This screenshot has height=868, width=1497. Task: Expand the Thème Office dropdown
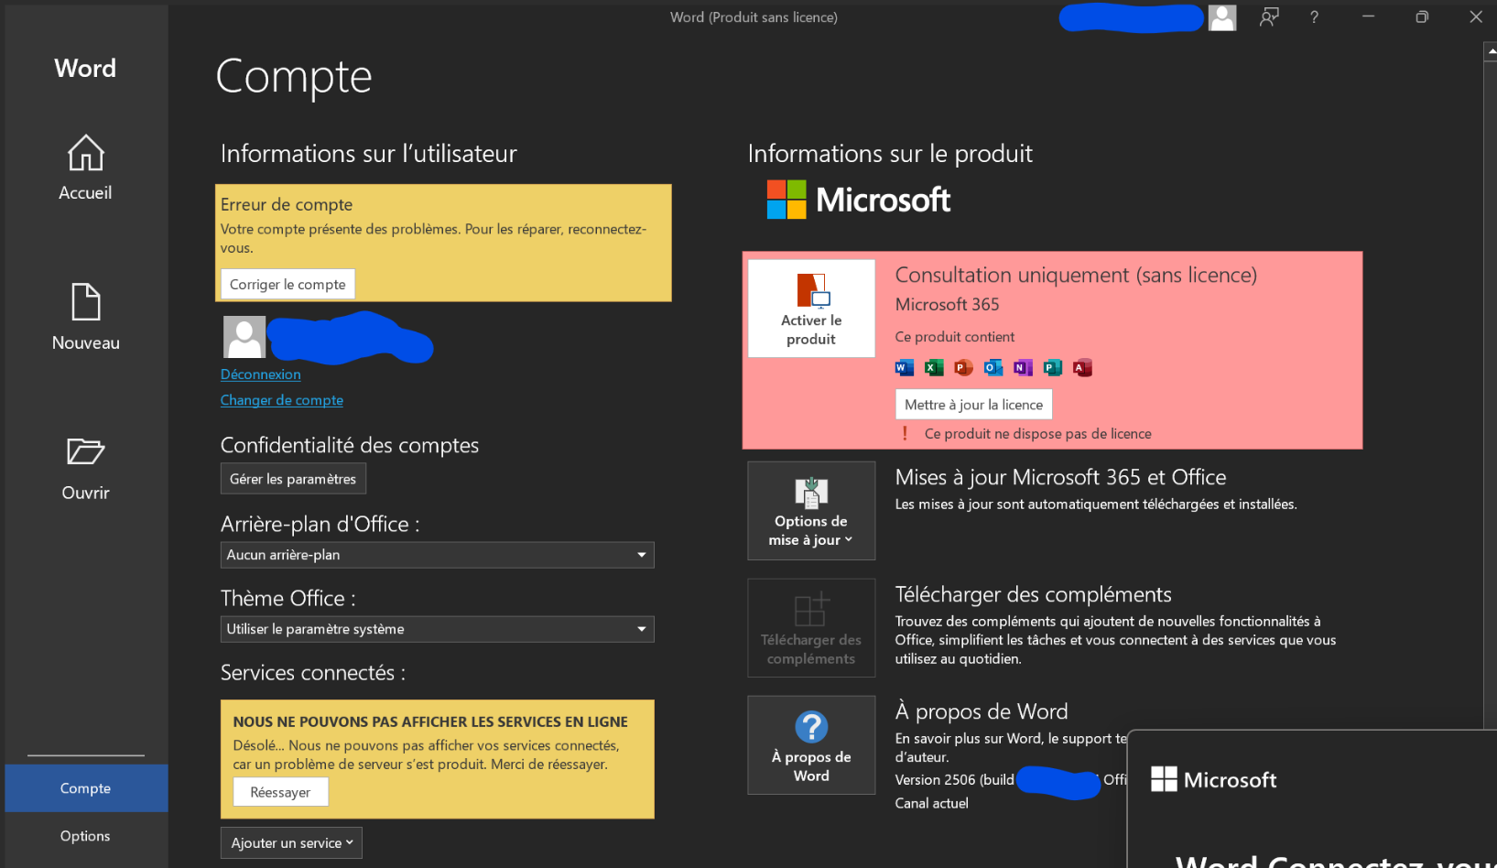tap(437, 629)
